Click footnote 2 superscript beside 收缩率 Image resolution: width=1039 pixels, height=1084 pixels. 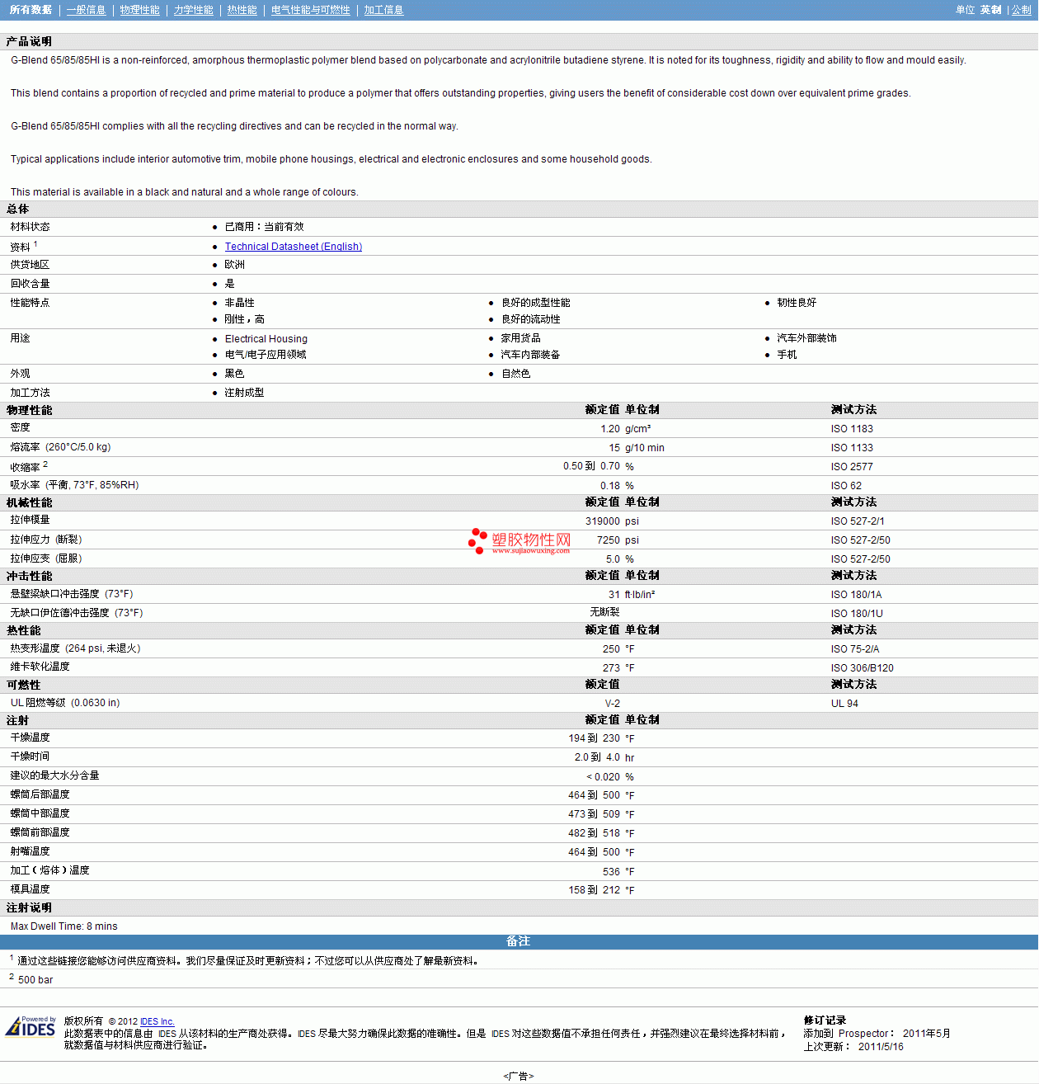coord(45,464)
